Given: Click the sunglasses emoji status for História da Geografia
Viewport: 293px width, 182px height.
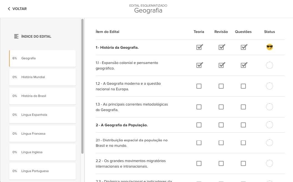Looking at the screenshot, I should 269,47.
